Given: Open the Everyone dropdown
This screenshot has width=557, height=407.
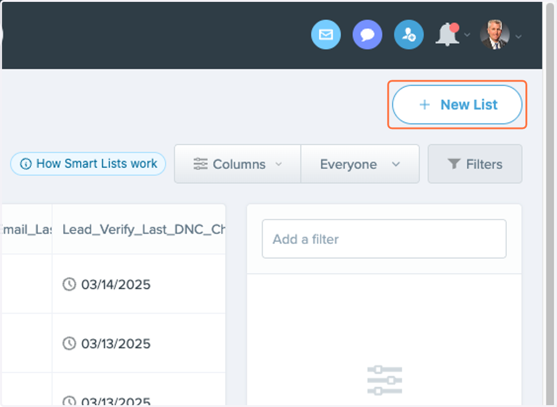Looking at the screenshot, I should point(360,164).
